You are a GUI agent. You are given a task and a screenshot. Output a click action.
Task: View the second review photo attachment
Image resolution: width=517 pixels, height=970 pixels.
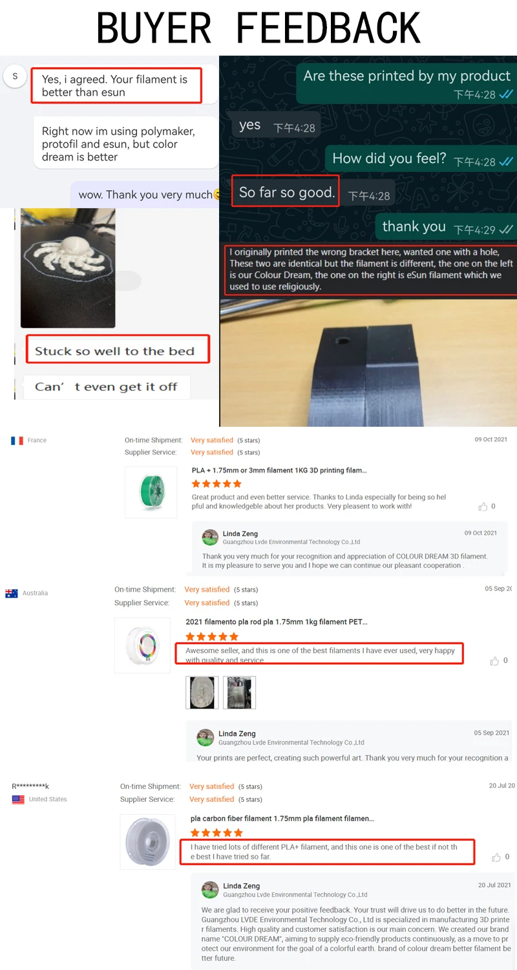(239, 693)
